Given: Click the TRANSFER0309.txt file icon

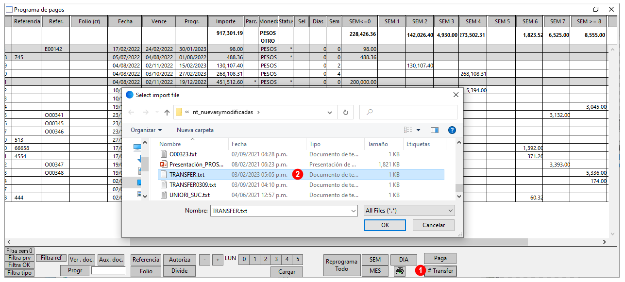Looking at the screenshot, I should [x=163, y=184].
